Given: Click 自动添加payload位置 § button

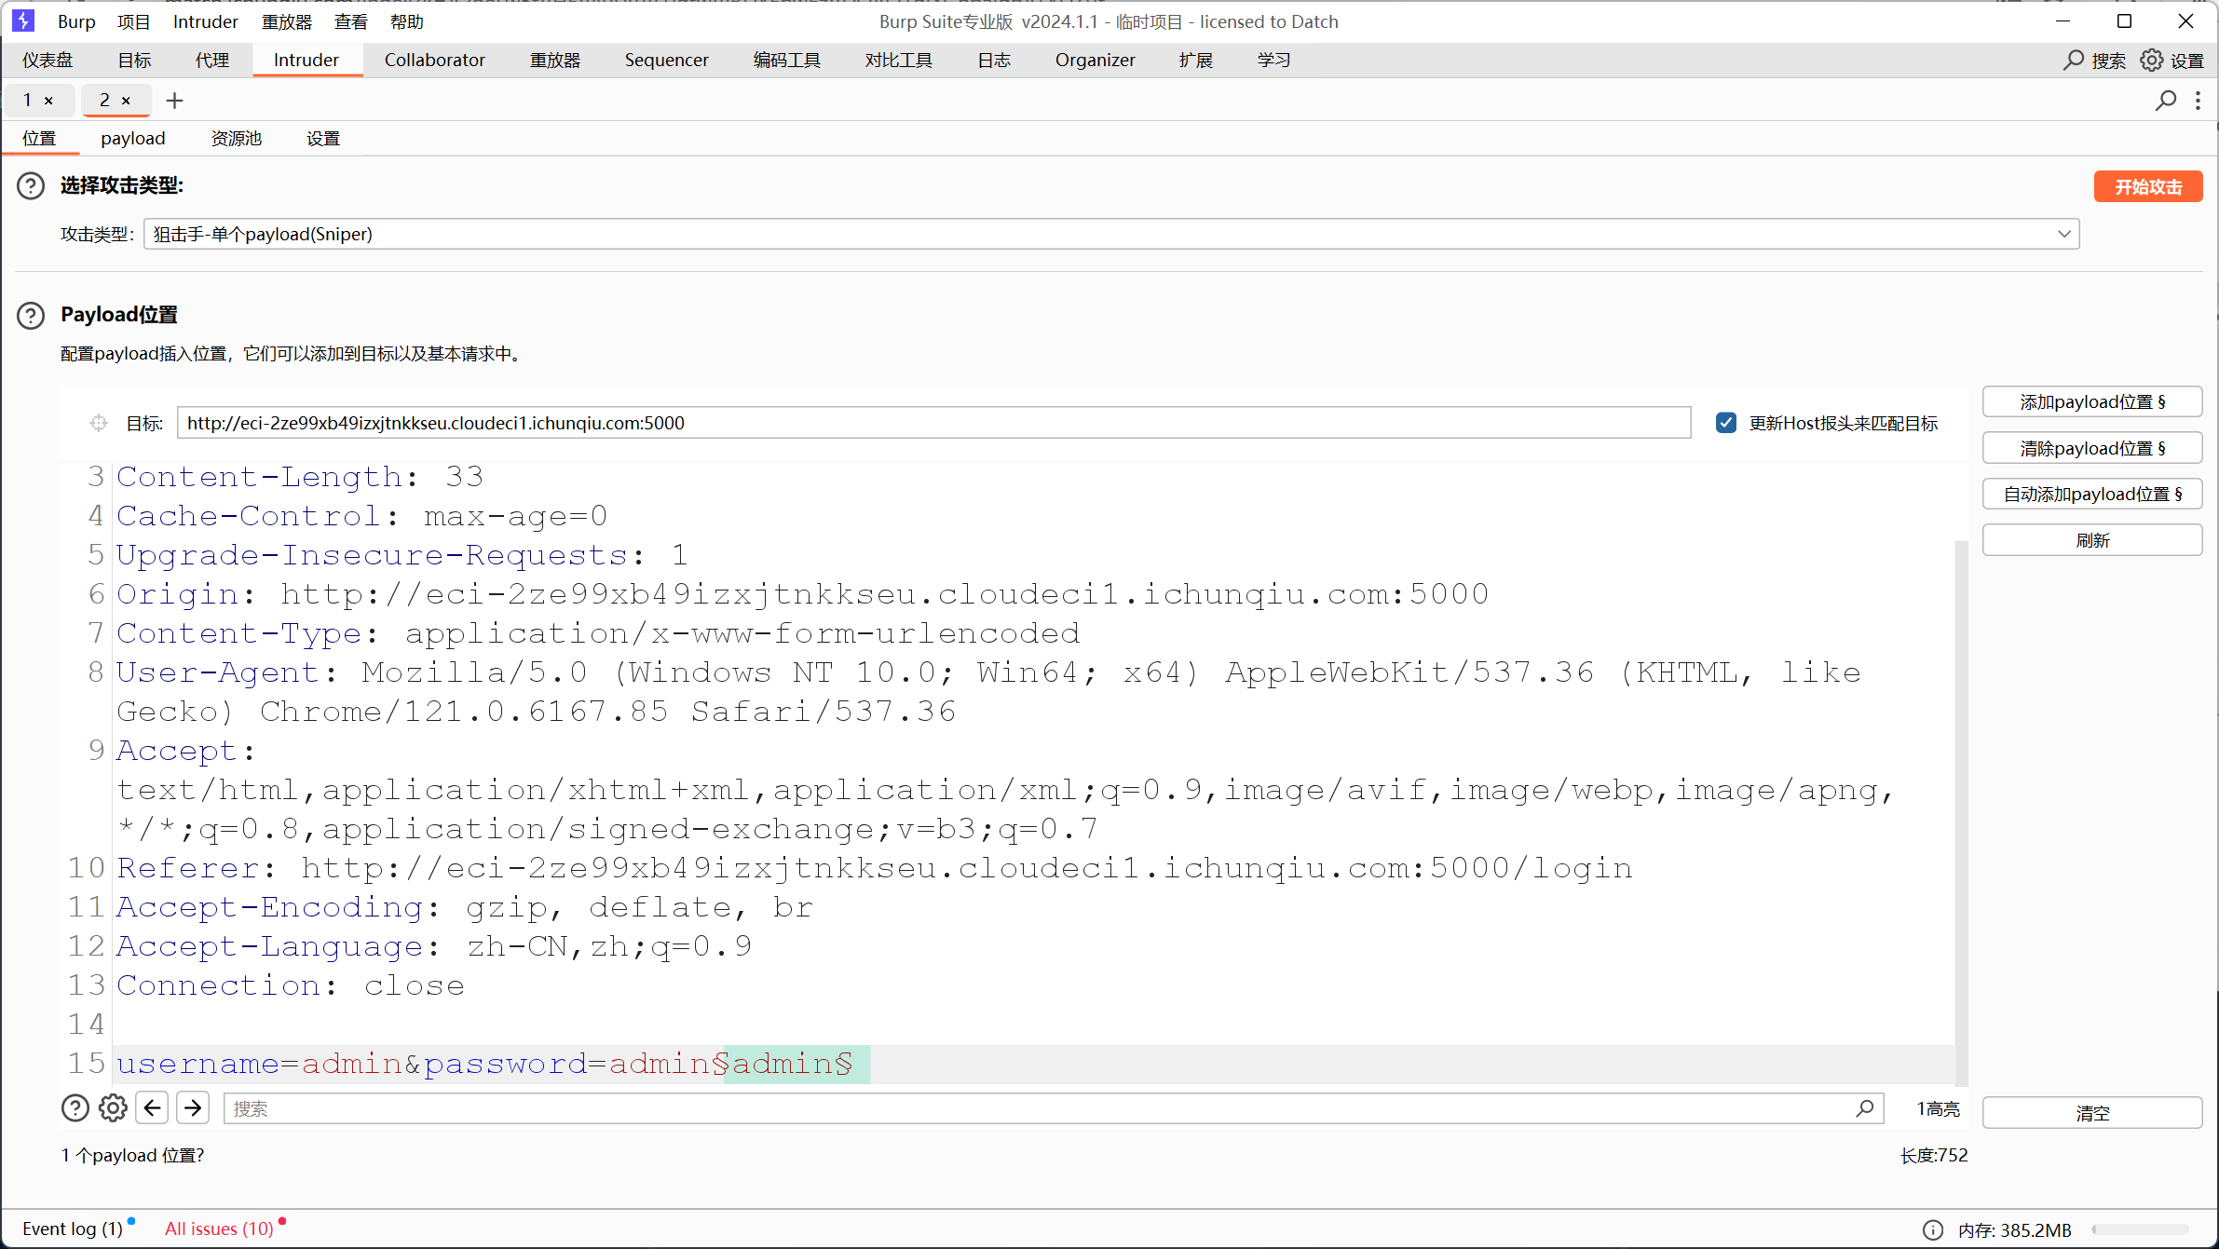Looking at the screenshot, I should [2092, 495].
